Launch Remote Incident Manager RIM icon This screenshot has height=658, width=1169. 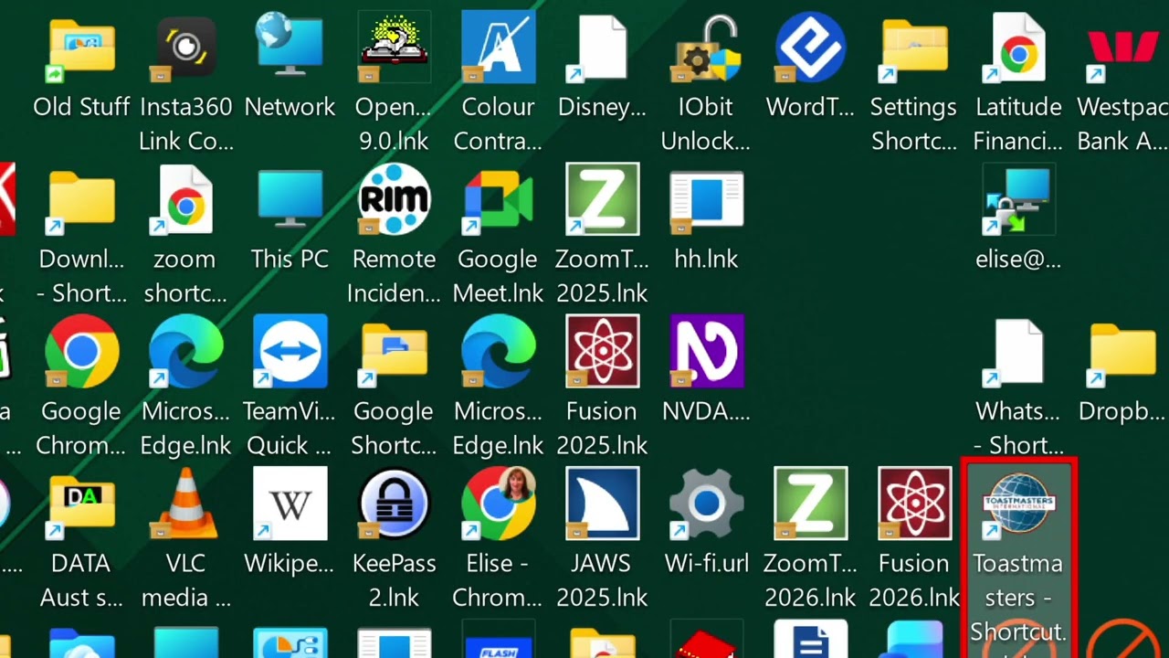coord(395,199)
